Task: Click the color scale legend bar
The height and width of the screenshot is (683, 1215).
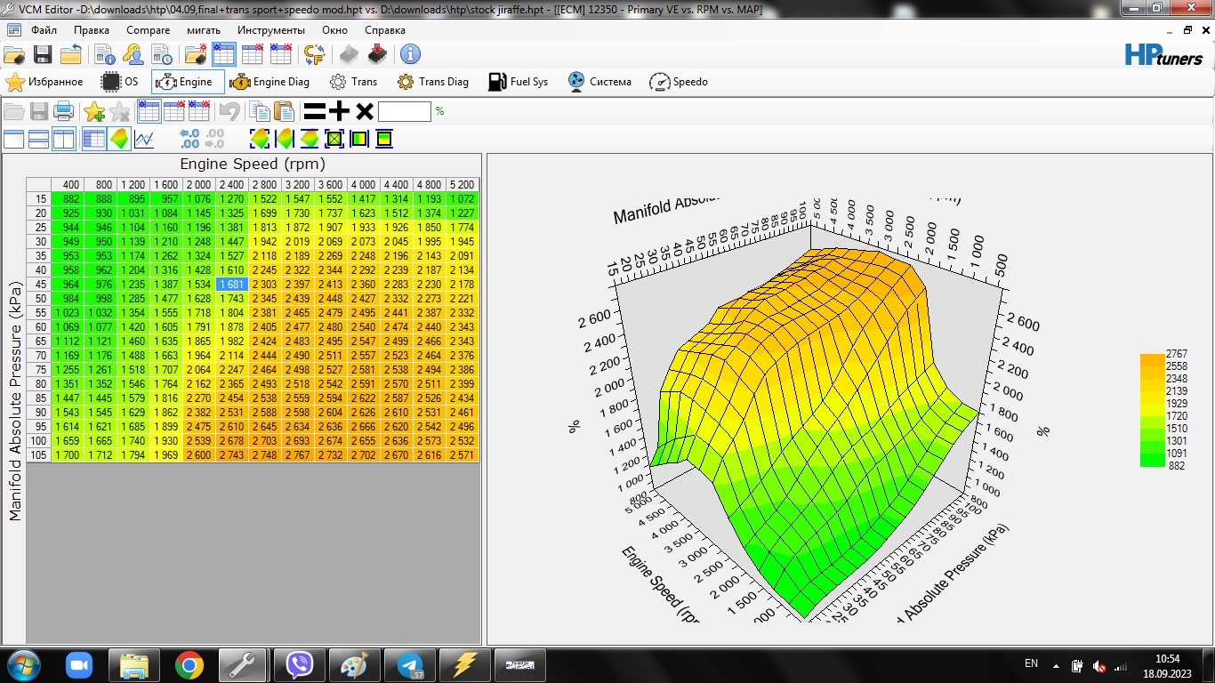Action: tap(1152, 410)
